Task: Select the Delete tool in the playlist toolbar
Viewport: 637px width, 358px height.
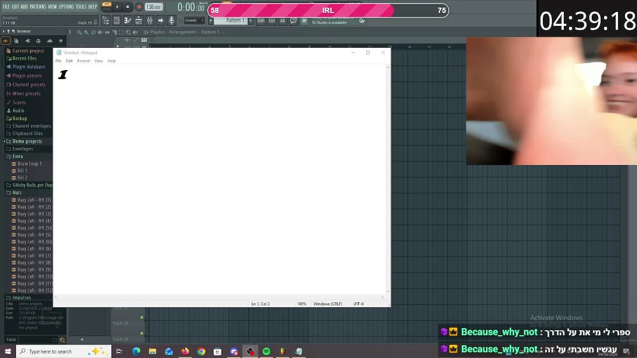Action: click(93, 32)
